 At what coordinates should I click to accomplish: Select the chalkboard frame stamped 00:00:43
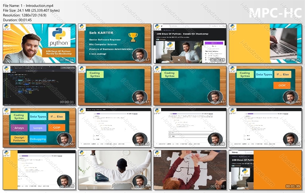190,86
